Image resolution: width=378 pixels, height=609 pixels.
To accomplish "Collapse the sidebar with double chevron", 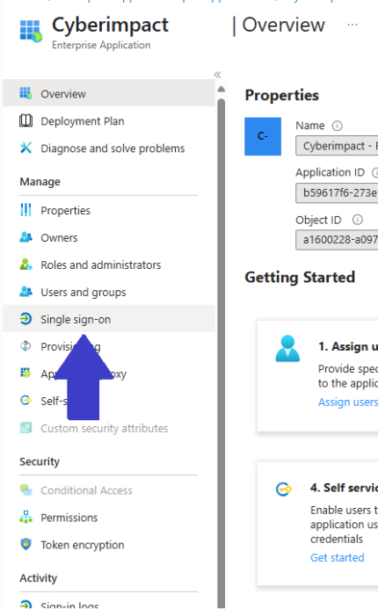I will point(217,75).
